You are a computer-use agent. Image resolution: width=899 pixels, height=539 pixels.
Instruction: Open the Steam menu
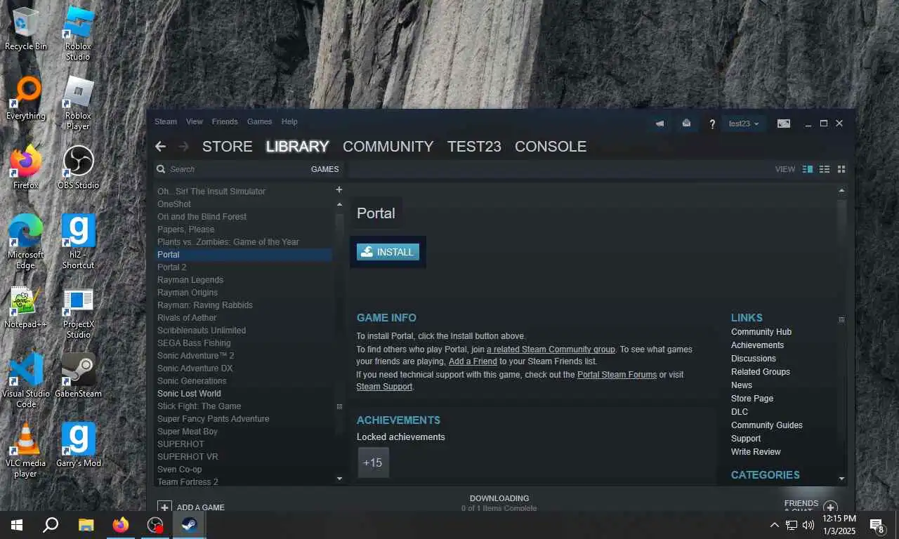coord(166,121)
